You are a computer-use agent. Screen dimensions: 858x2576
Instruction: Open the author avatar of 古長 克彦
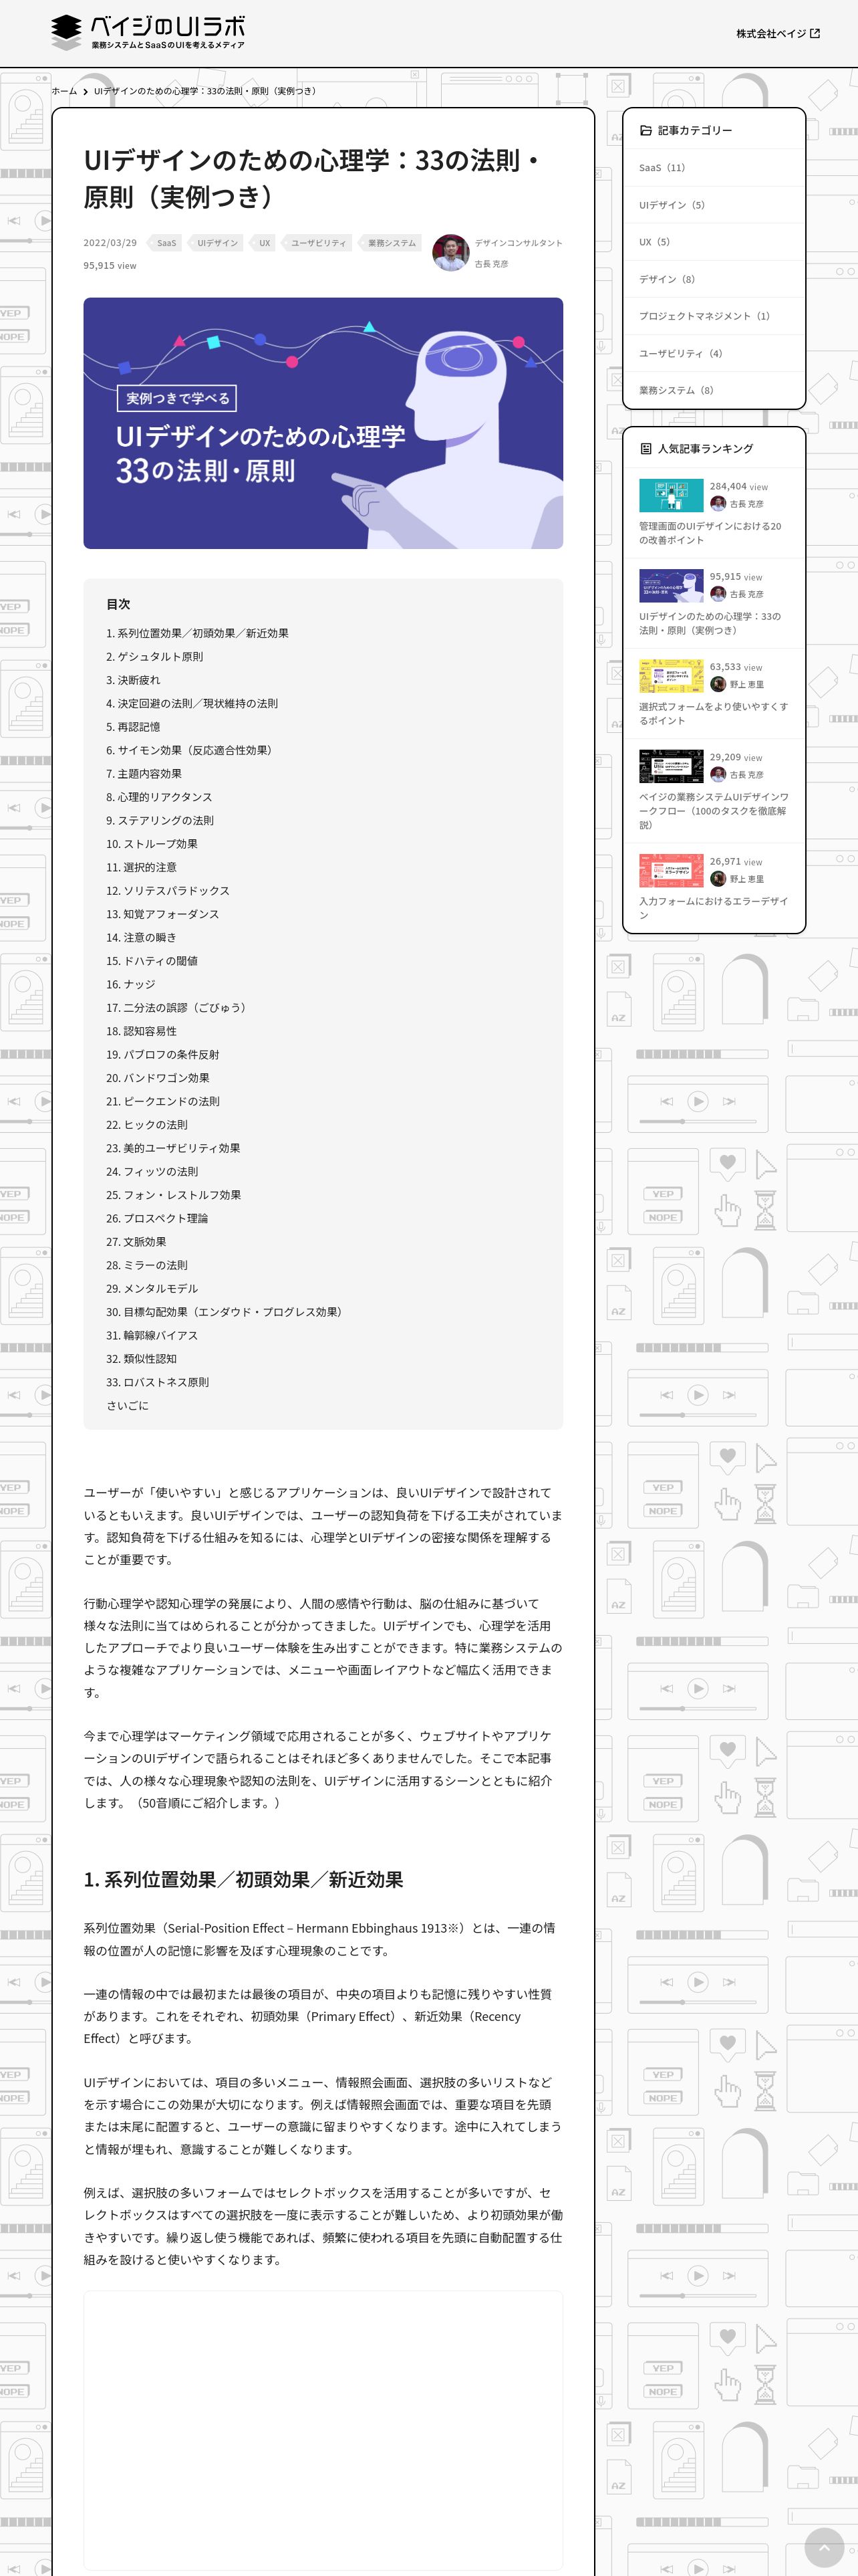[x=450, y=253]
